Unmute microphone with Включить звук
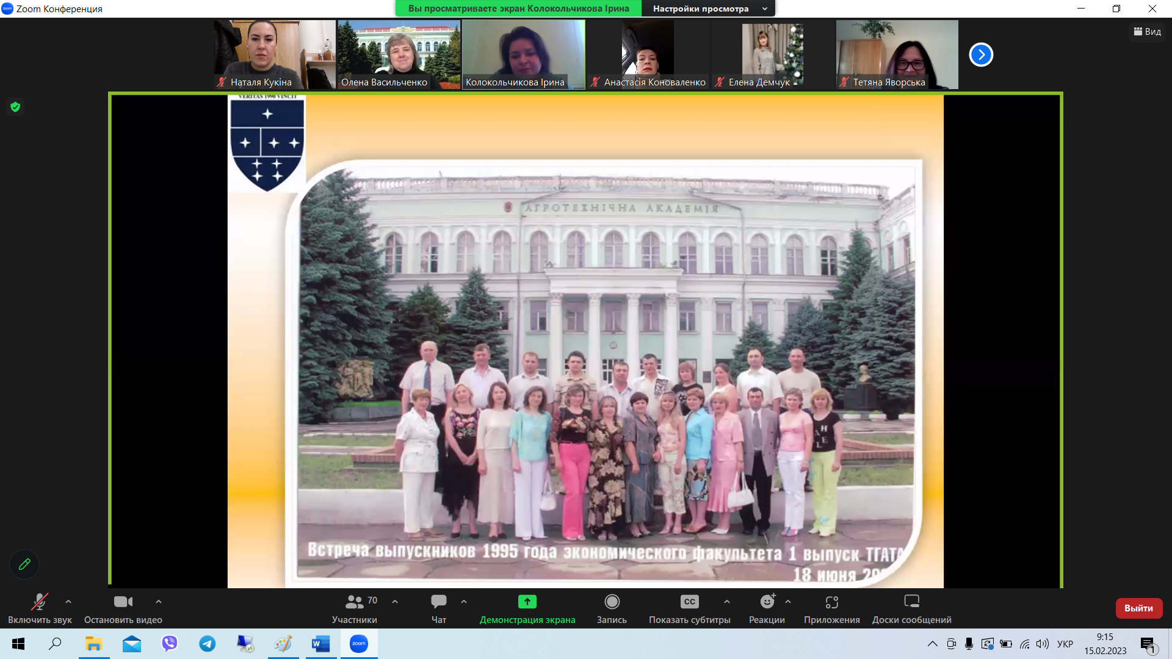The height and width of the screenshot is (659, 1172). point(40,608)
